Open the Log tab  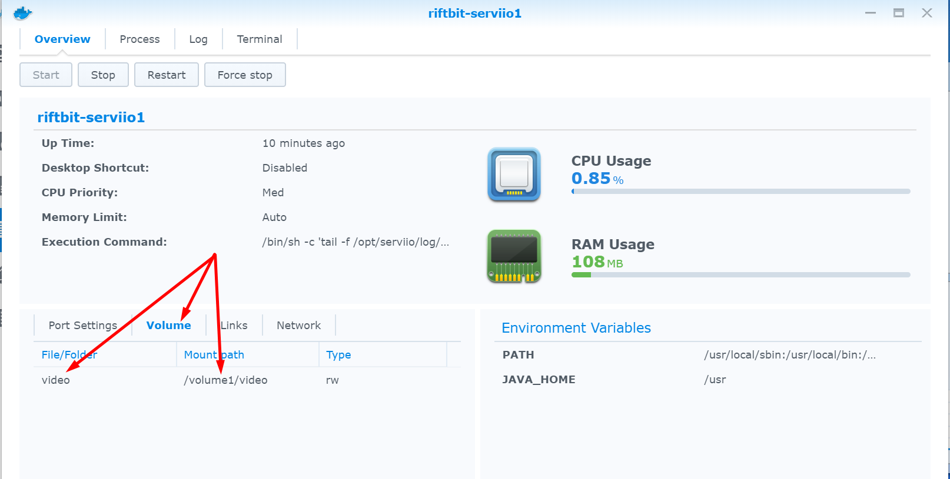198,39
